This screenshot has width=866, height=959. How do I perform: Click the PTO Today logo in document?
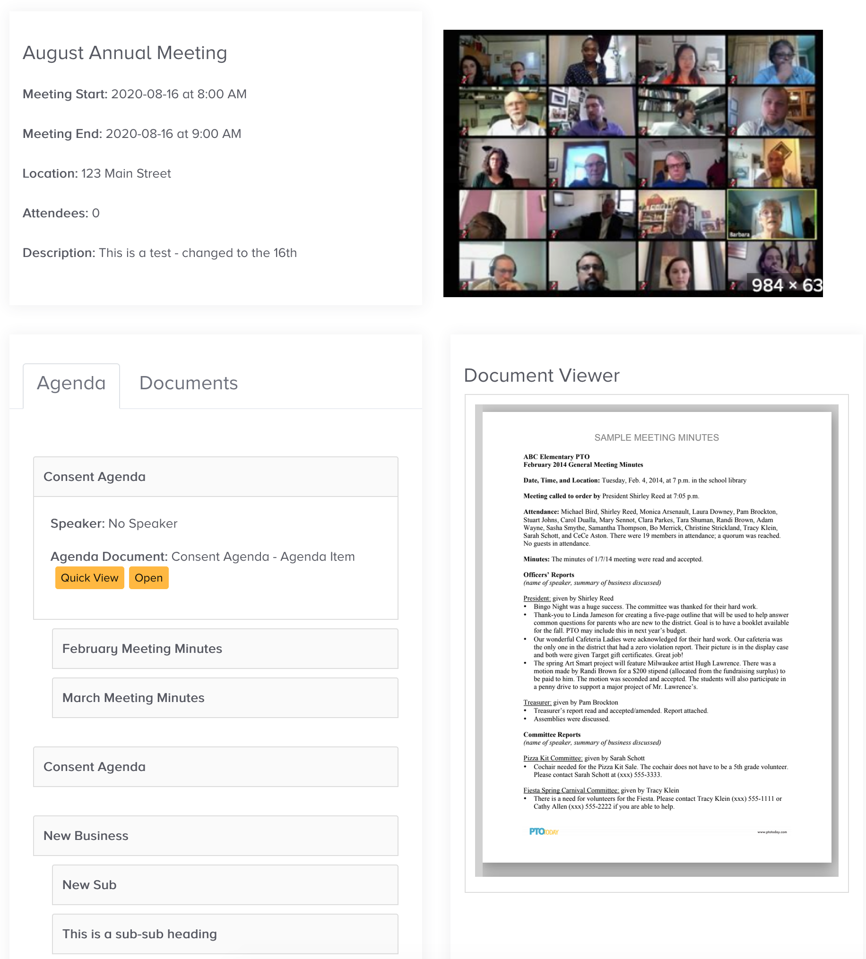544,831
